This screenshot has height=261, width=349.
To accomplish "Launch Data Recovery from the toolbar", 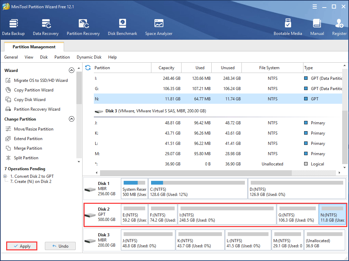I will 46,27.
